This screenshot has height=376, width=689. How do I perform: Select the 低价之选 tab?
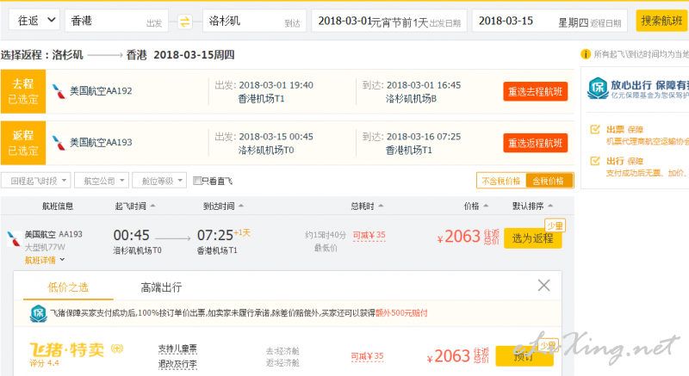point(68,287)
